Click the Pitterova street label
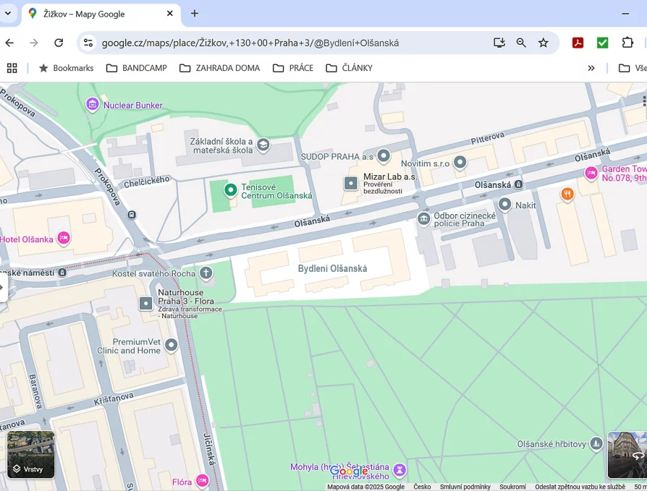Viewport: 647px width, 491px height. pos(488,137)
